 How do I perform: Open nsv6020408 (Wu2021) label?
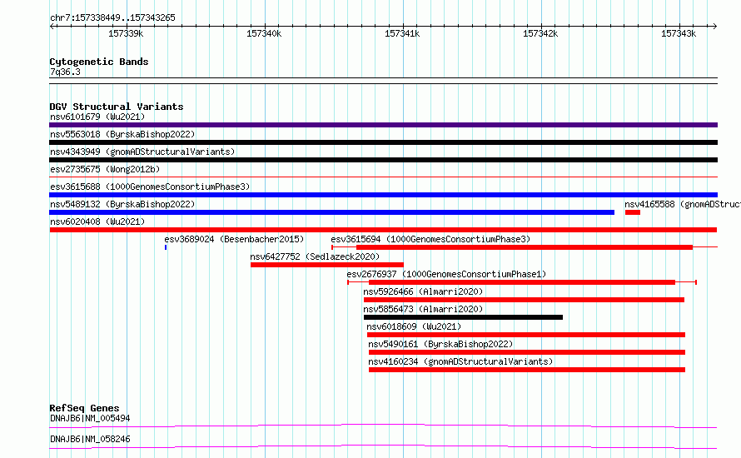pyautogui.click(x=97, y=222)
